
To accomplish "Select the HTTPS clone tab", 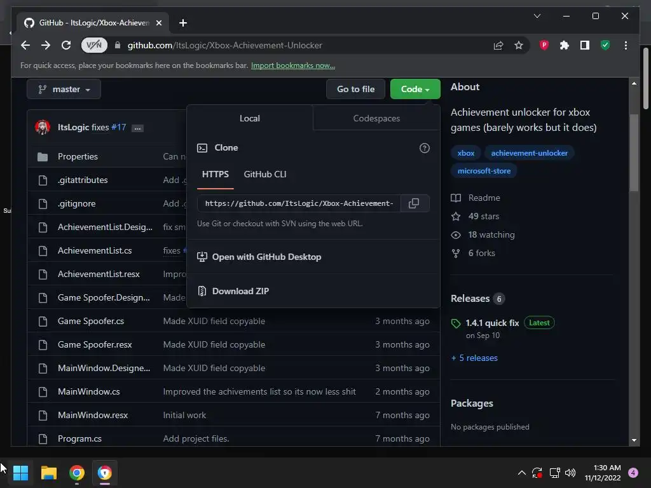I will (x=215, y=174).
